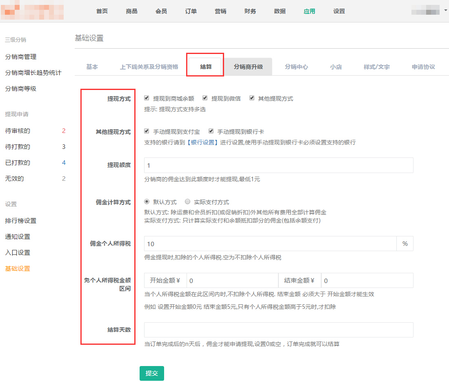This screenshot has height=382, width=449.
Task: Open the 分销中心 tab
Action: pyautogui.click(x=296, y=67)
